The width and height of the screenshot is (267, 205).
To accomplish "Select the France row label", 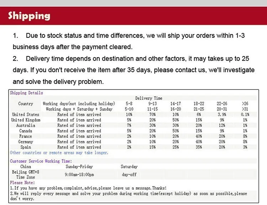I will click(26, 136).
